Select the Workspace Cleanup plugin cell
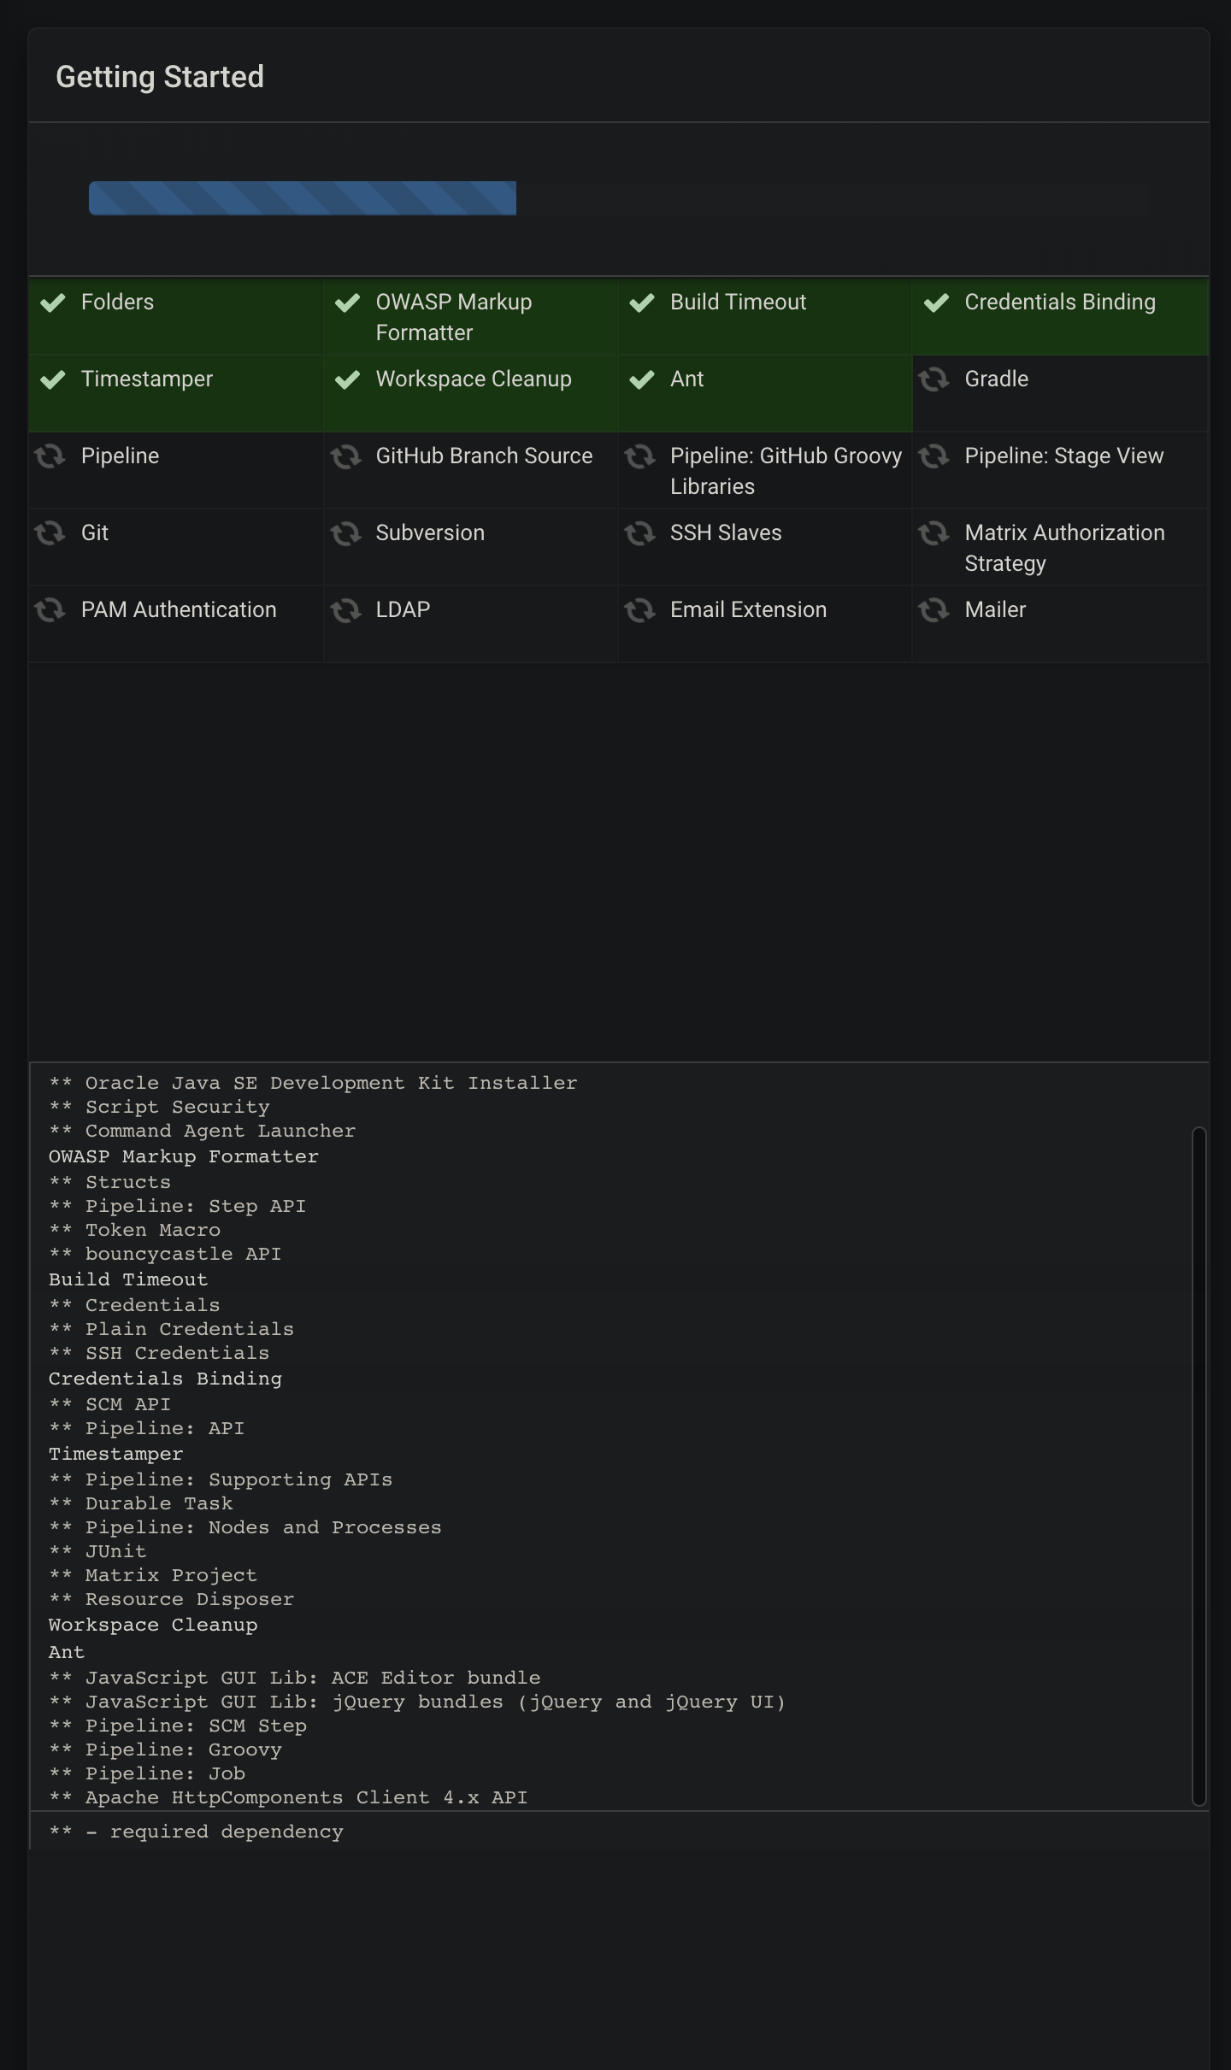The height and width of the screenshot is (2070, 1231). point(471,393)
